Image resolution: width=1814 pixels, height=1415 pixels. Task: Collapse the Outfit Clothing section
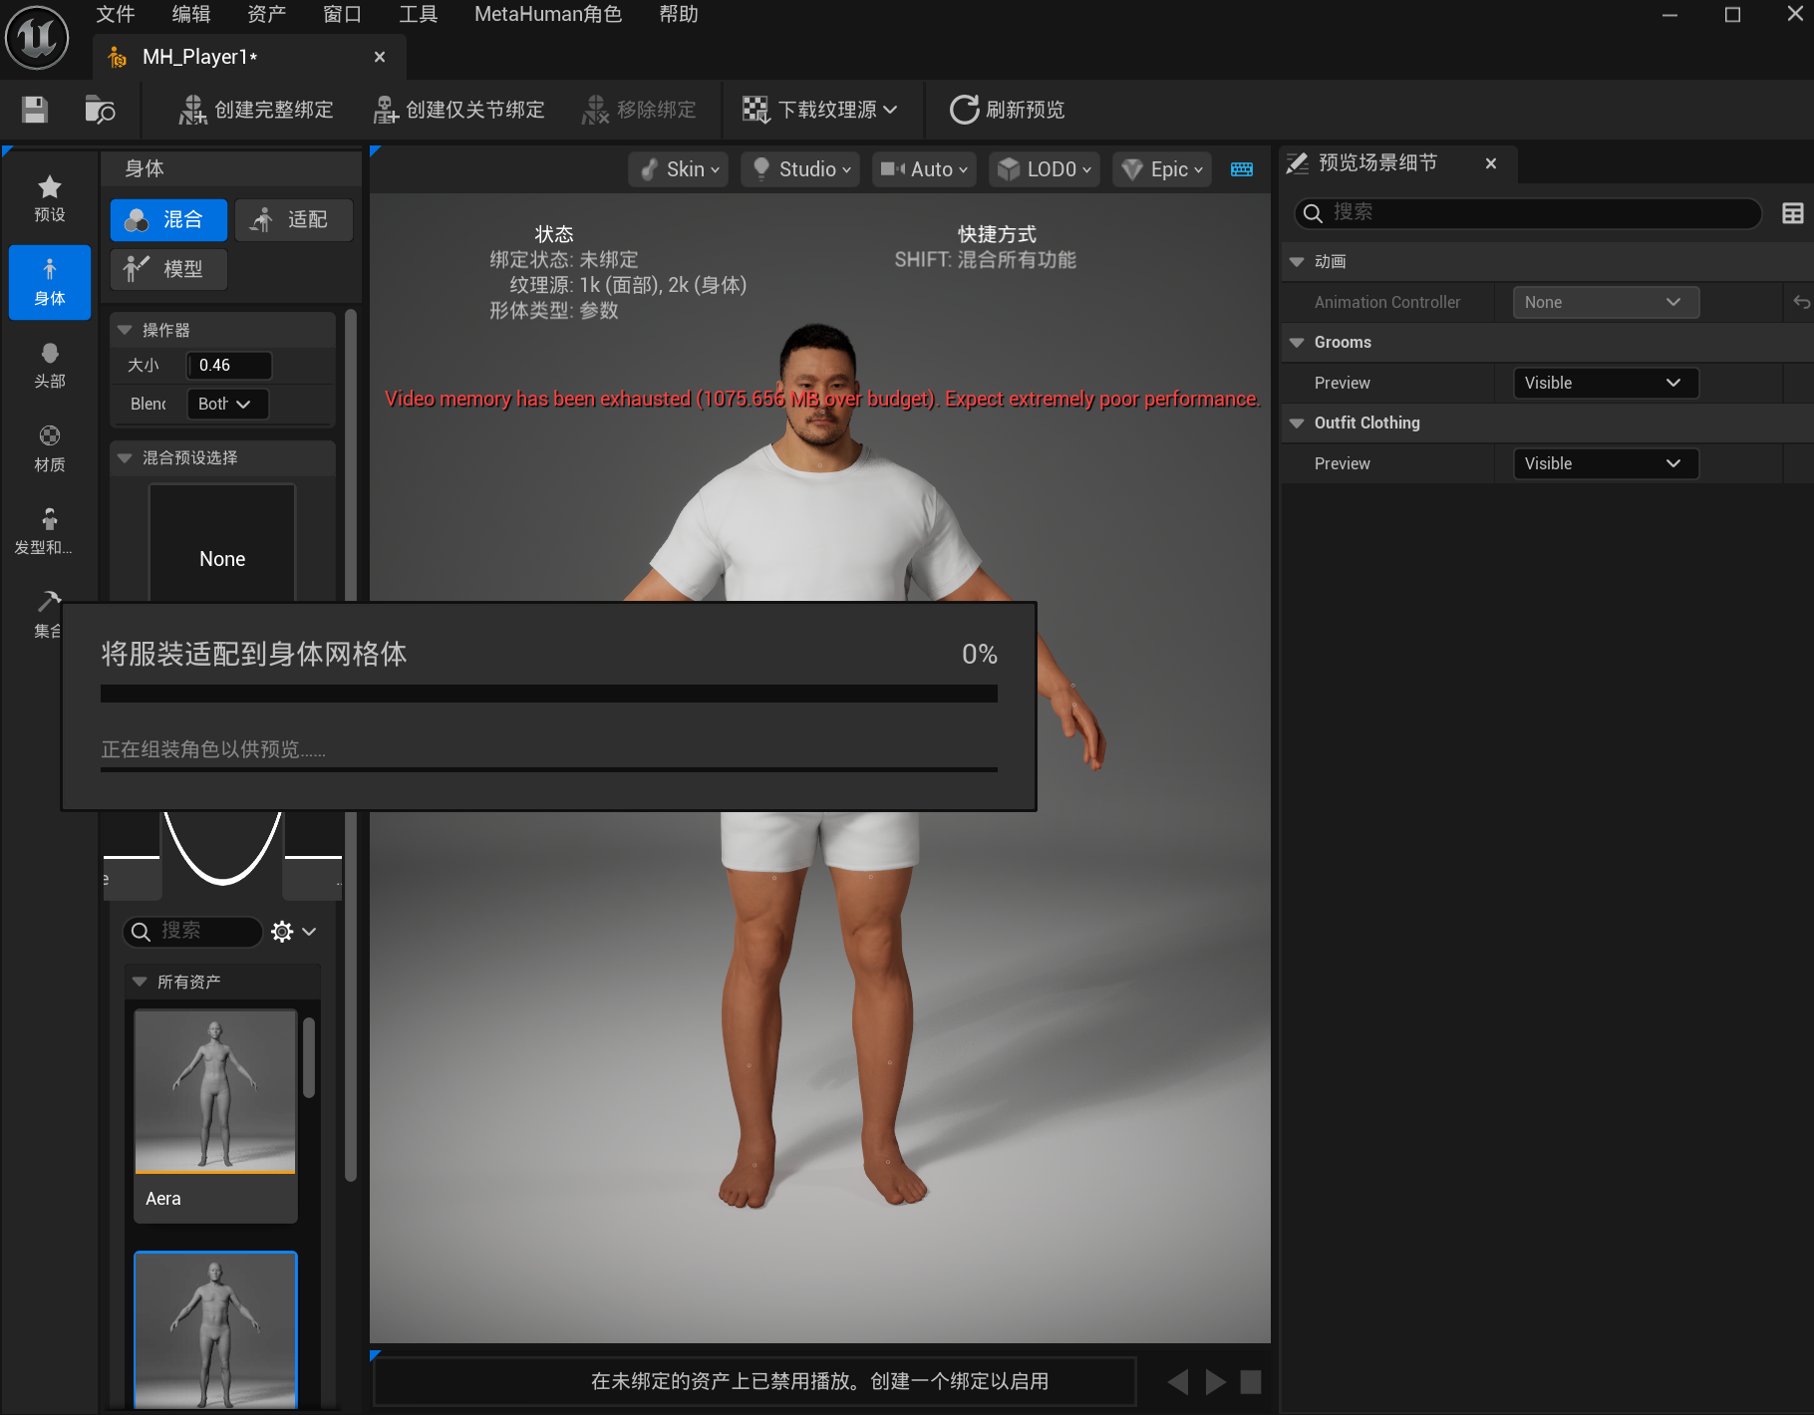click(1297, 423)
